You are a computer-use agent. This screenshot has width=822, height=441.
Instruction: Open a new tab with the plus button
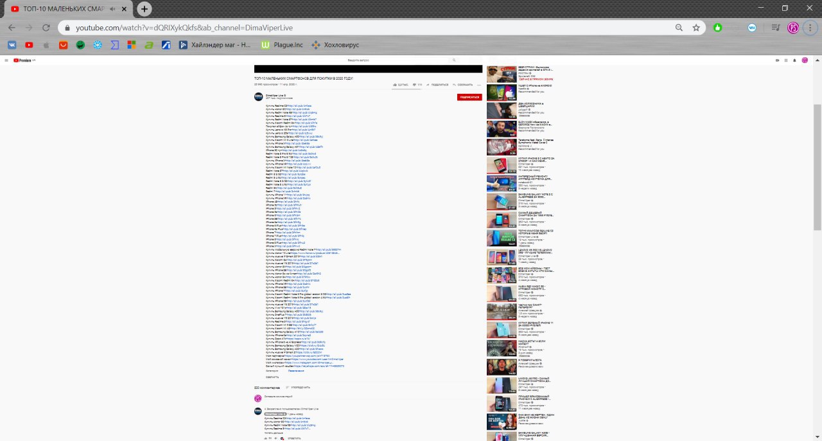point(144,9)
